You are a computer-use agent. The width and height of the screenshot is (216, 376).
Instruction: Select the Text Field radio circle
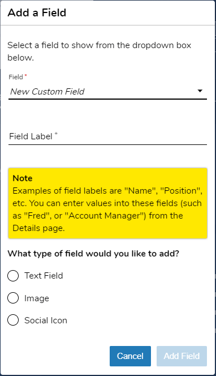[13, 276]
